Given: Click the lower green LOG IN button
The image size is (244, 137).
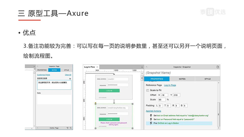Looking at the screenshot, I should pyautogui.click(x=109, y=119).
